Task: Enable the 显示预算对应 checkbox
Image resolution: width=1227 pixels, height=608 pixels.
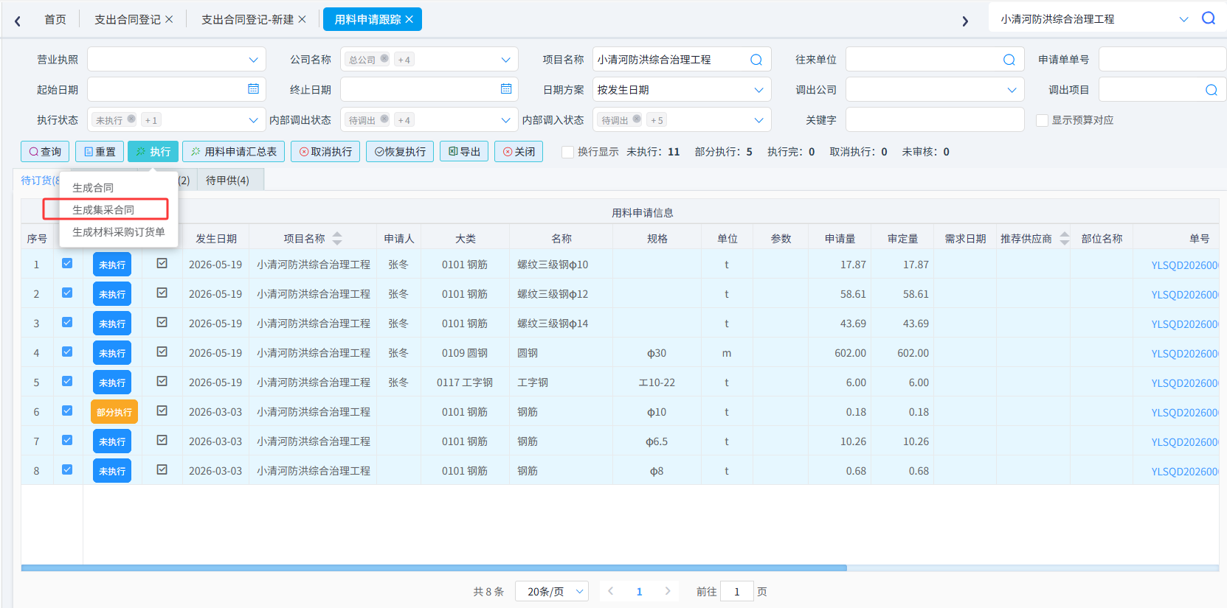Action: (1043, 120)
